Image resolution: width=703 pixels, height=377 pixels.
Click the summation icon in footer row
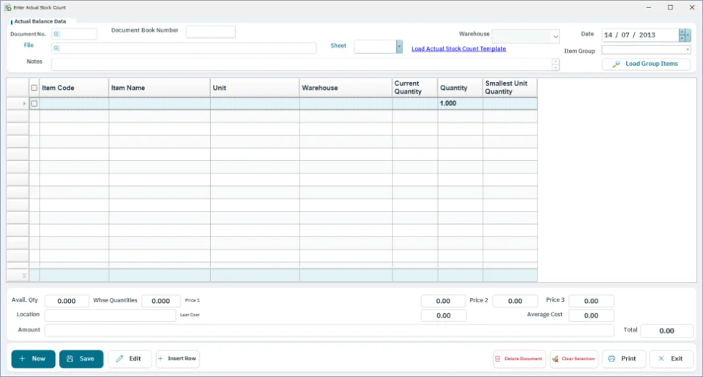pyautogui.click(x=25, y=276)
